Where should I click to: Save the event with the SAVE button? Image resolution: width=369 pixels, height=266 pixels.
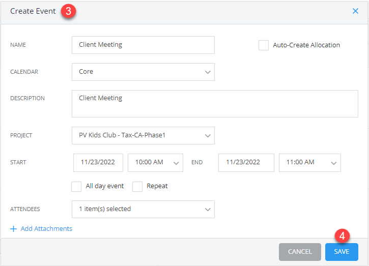click(x=342, y=252)
